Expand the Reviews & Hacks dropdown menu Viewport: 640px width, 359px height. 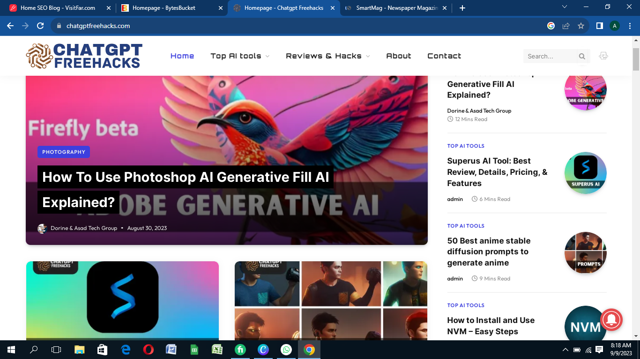point(327,56)
